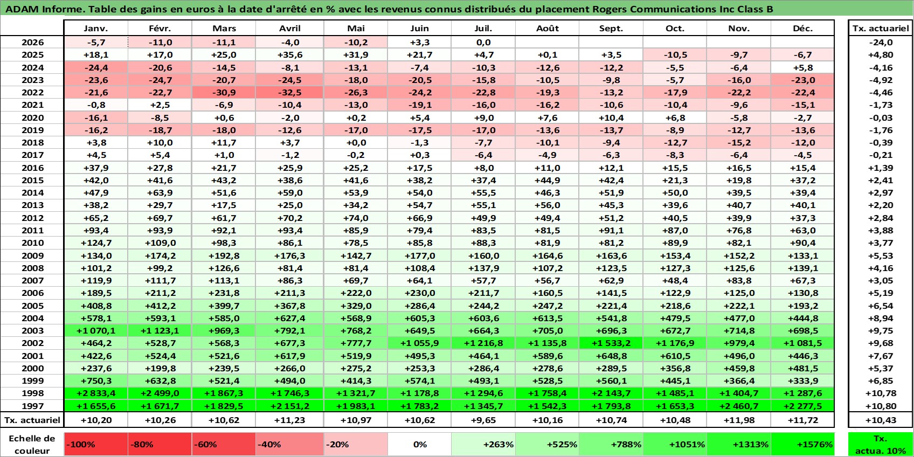Click the '+231,8' cell for March 2006
The height and width of the screenshot is (457, 914).
pos(224,293)
